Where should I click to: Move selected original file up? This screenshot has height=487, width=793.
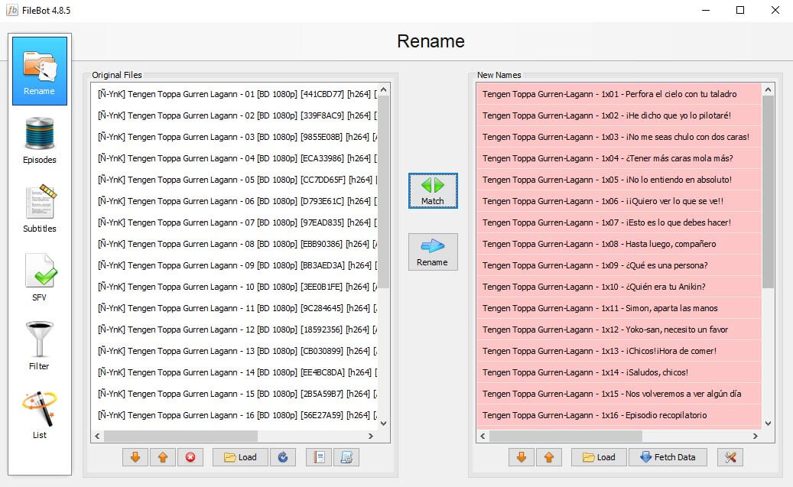tap(163, 457)
